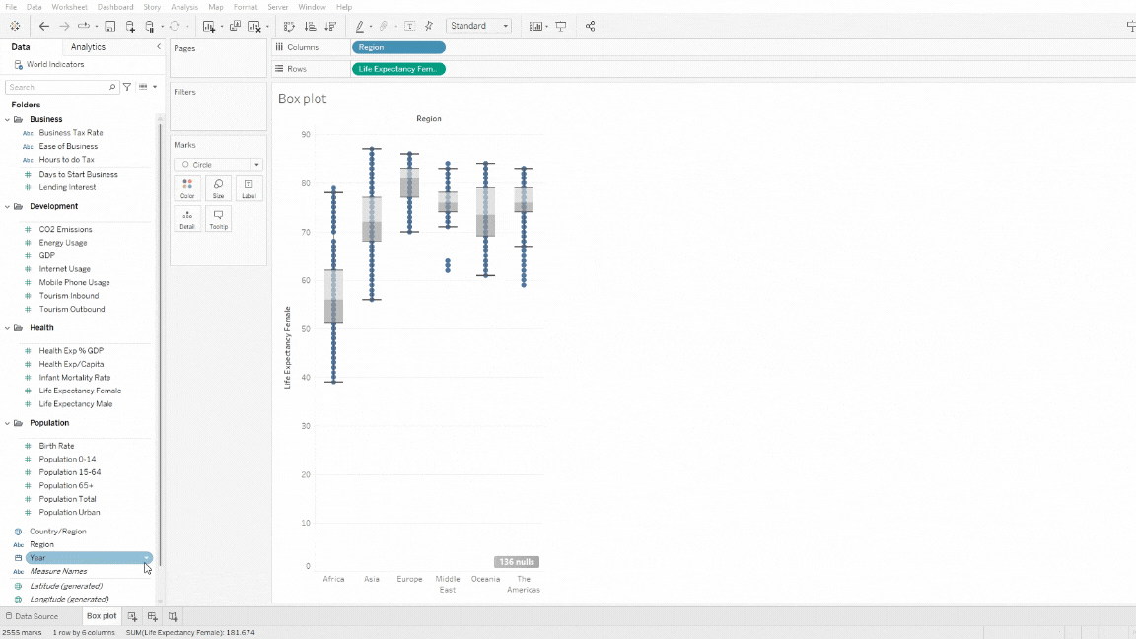Select the Swap Rows and Columns toolbar icon

(290, 27)
